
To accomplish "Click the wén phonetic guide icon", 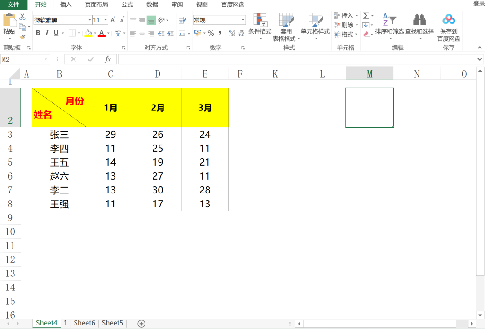I will point(118,33).
